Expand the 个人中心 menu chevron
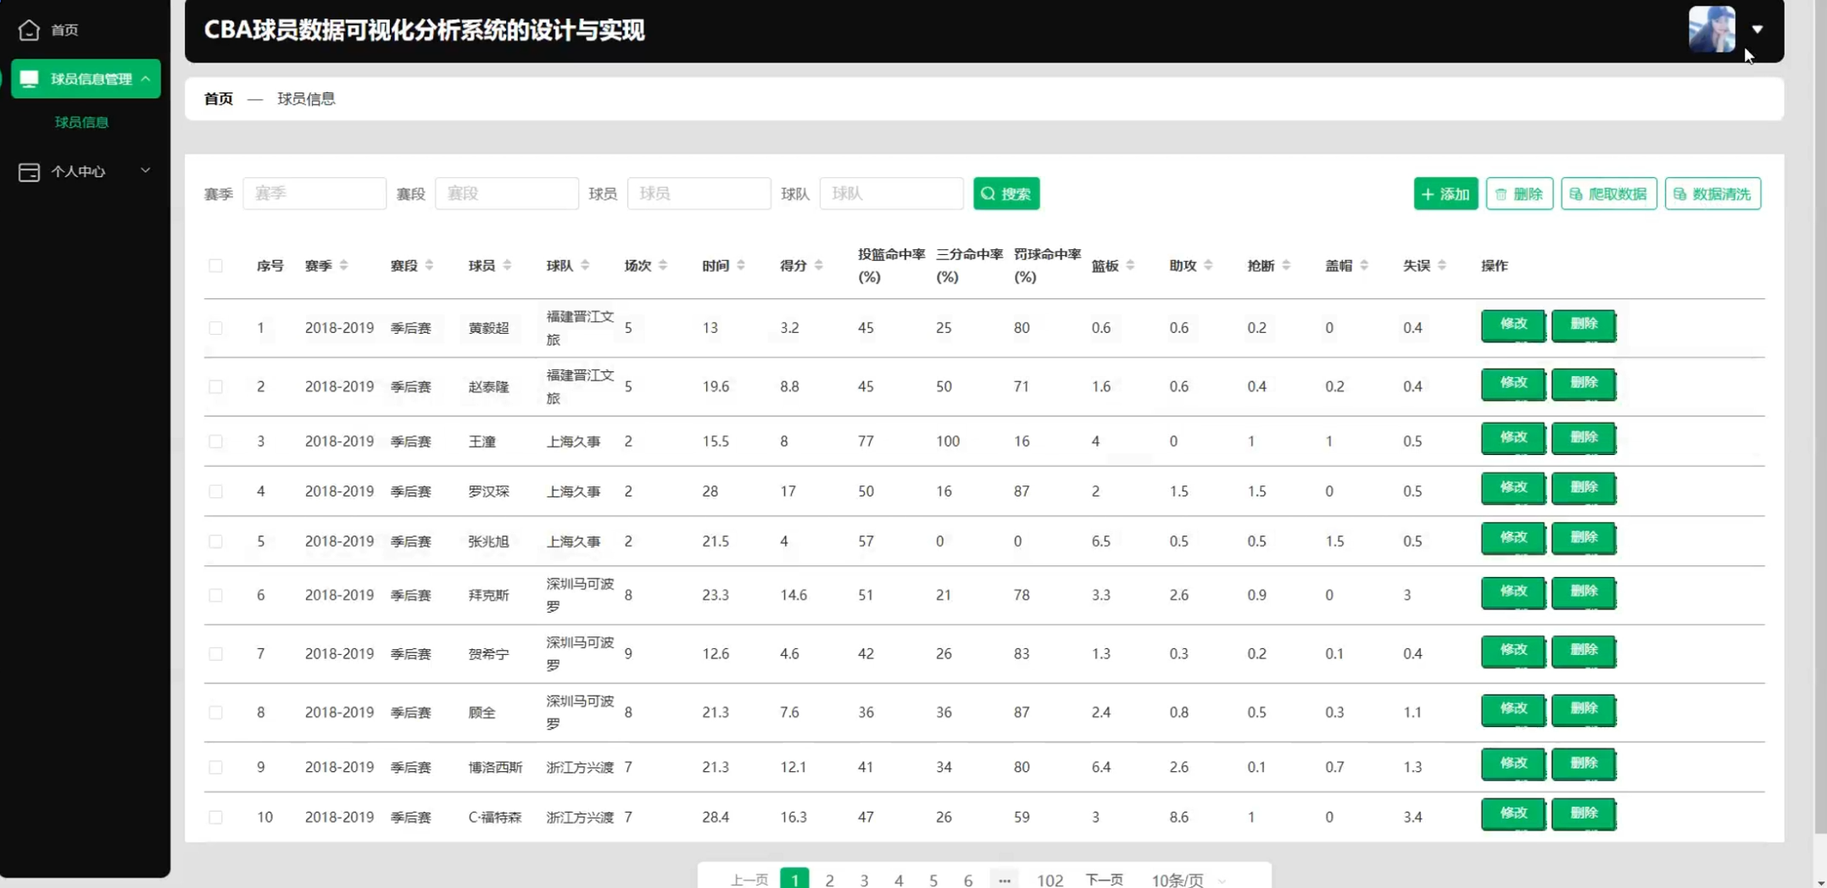 click(x=146, y=171)
